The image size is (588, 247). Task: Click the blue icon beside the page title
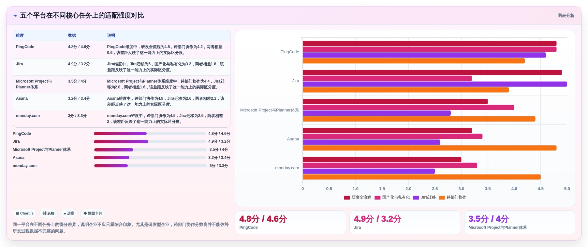pos(15,16)
